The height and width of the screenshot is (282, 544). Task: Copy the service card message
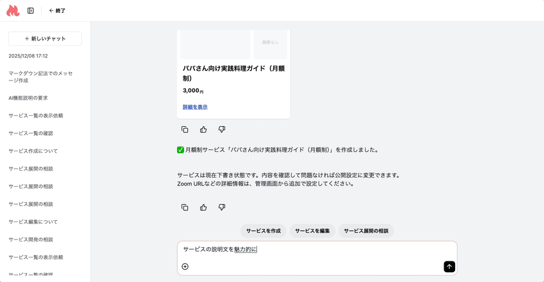(x=185, y=129)
